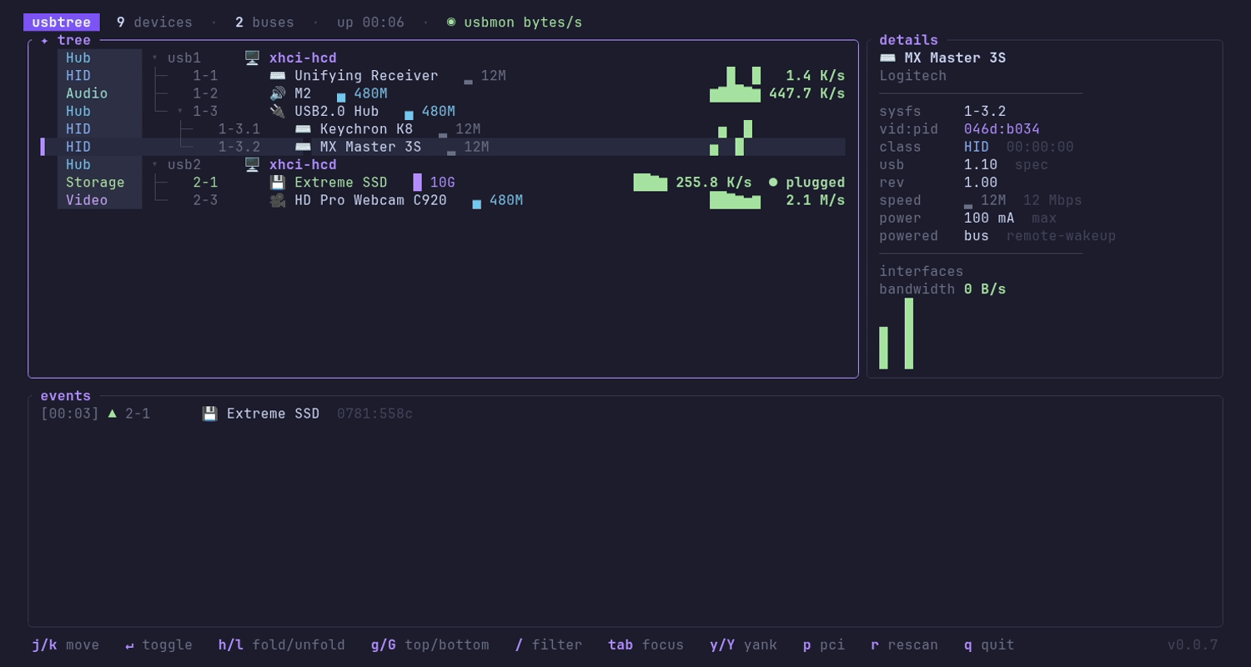Click the keyboard icon for Keychron K8
1251x667 pixels.
tap(303, 129)
